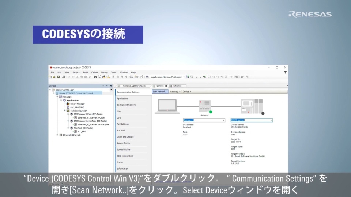Open the File menu

tap(52, 72)
